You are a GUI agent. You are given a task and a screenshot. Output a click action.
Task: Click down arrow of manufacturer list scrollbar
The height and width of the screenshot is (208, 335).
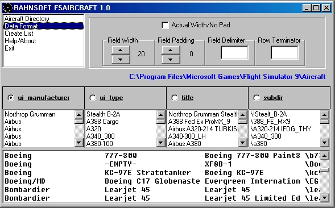pyautogui.click(x=79, y=143)
